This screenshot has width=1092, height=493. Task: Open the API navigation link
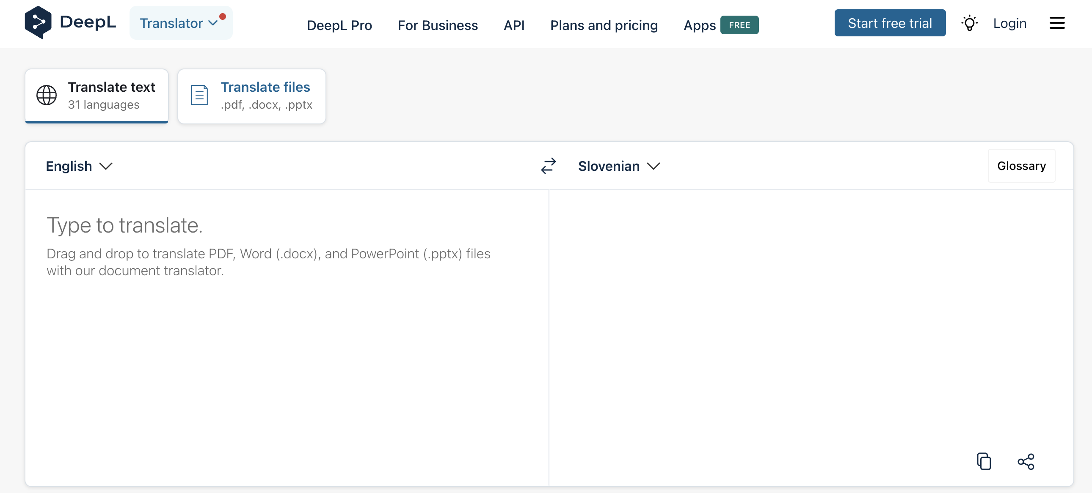(x=514, y=25)
